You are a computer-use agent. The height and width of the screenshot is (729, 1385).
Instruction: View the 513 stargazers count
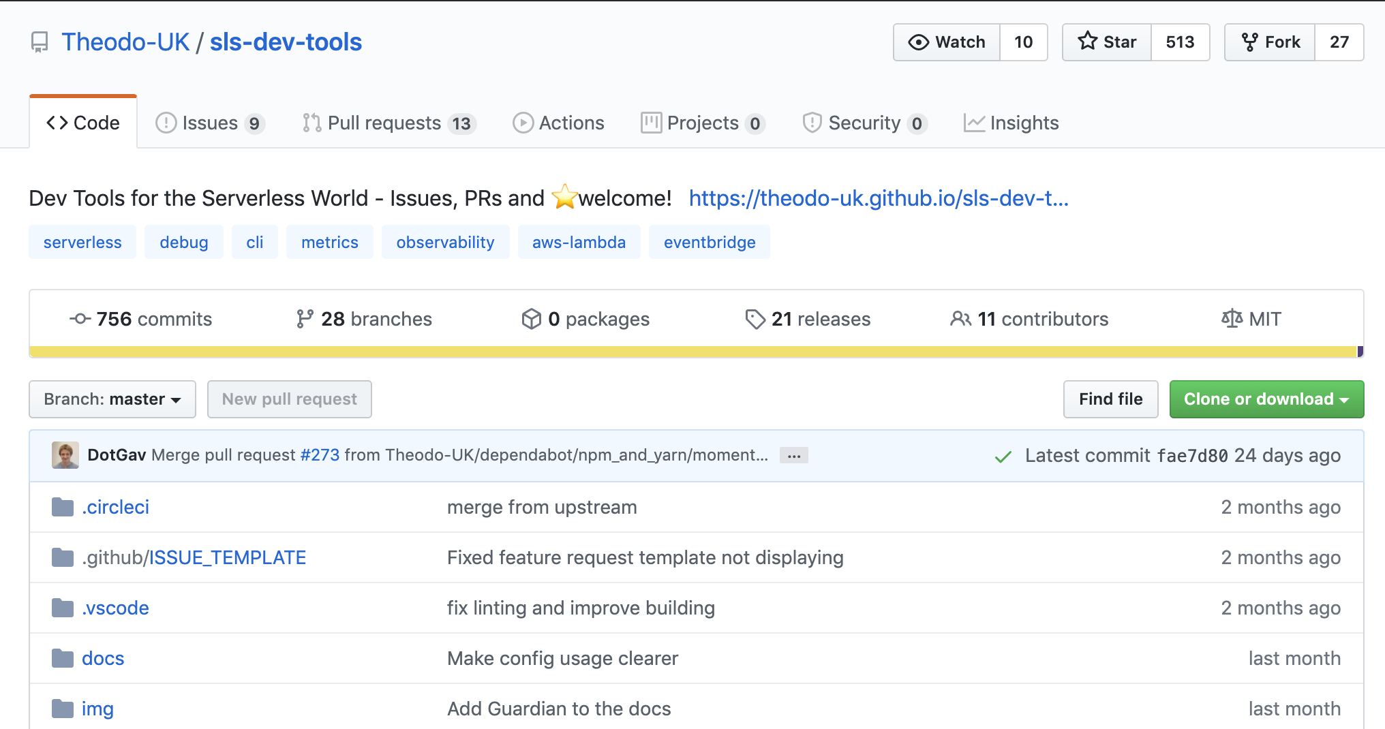coord(1181,42)
